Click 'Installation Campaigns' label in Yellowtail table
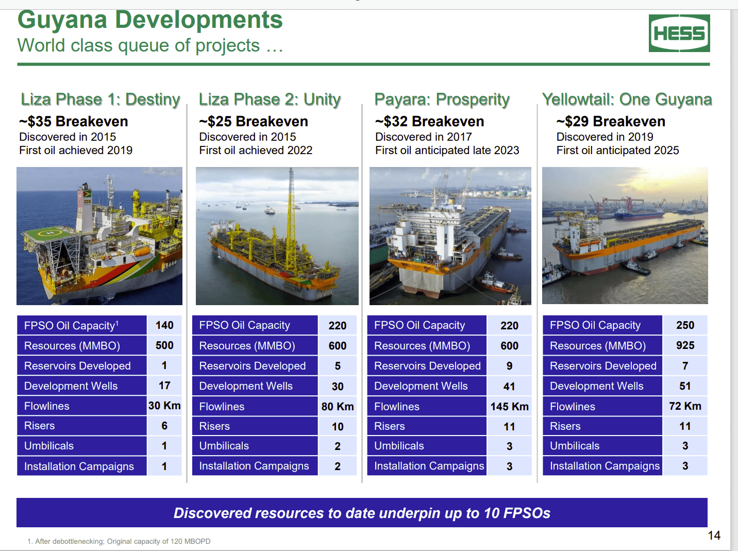Viewport: 738px width, 551px height. click(605, 466)
